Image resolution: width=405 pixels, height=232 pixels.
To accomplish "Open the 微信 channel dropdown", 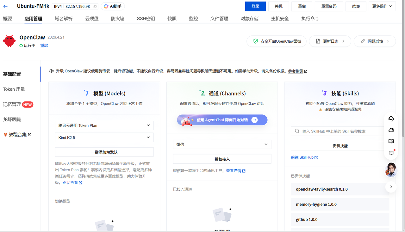I will (222, 144).
